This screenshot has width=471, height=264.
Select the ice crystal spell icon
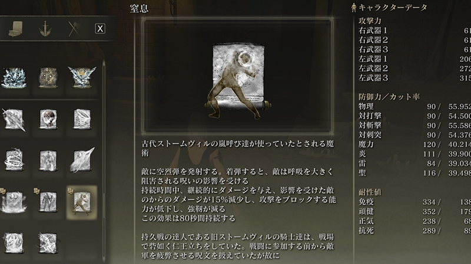pos(14,78)
